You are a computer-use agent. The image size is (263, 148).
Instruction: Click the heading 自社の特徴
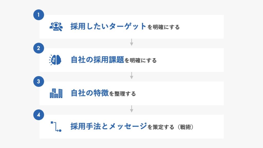(x=90, y=93)
